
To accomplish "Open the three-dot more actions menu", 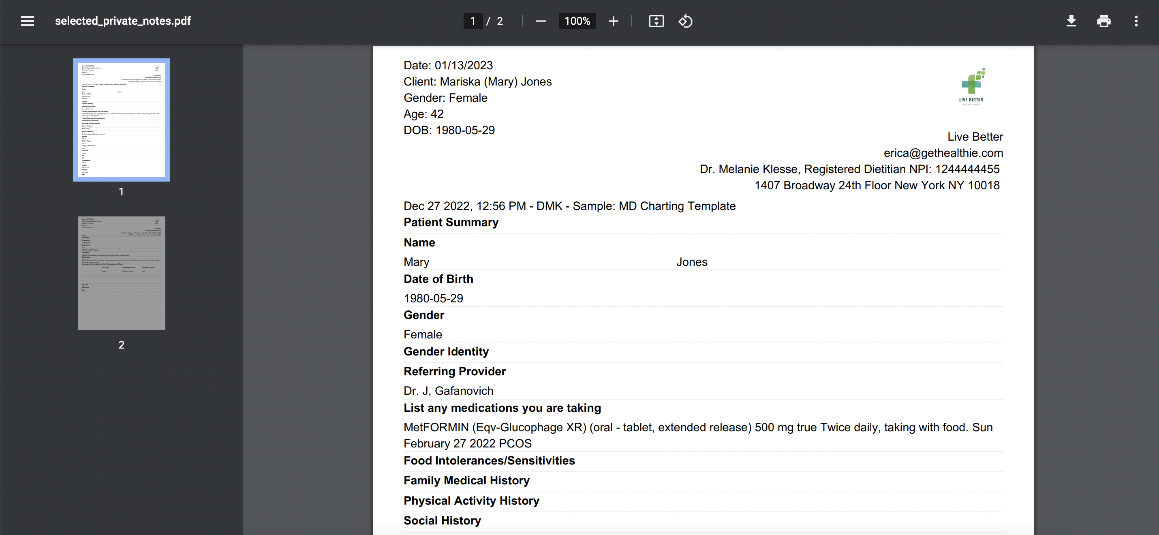I will [1136, 21].
